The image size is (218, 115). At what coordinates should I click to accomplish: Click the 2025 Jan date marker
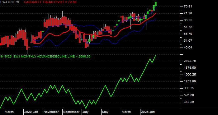click(x=148, y=112)
